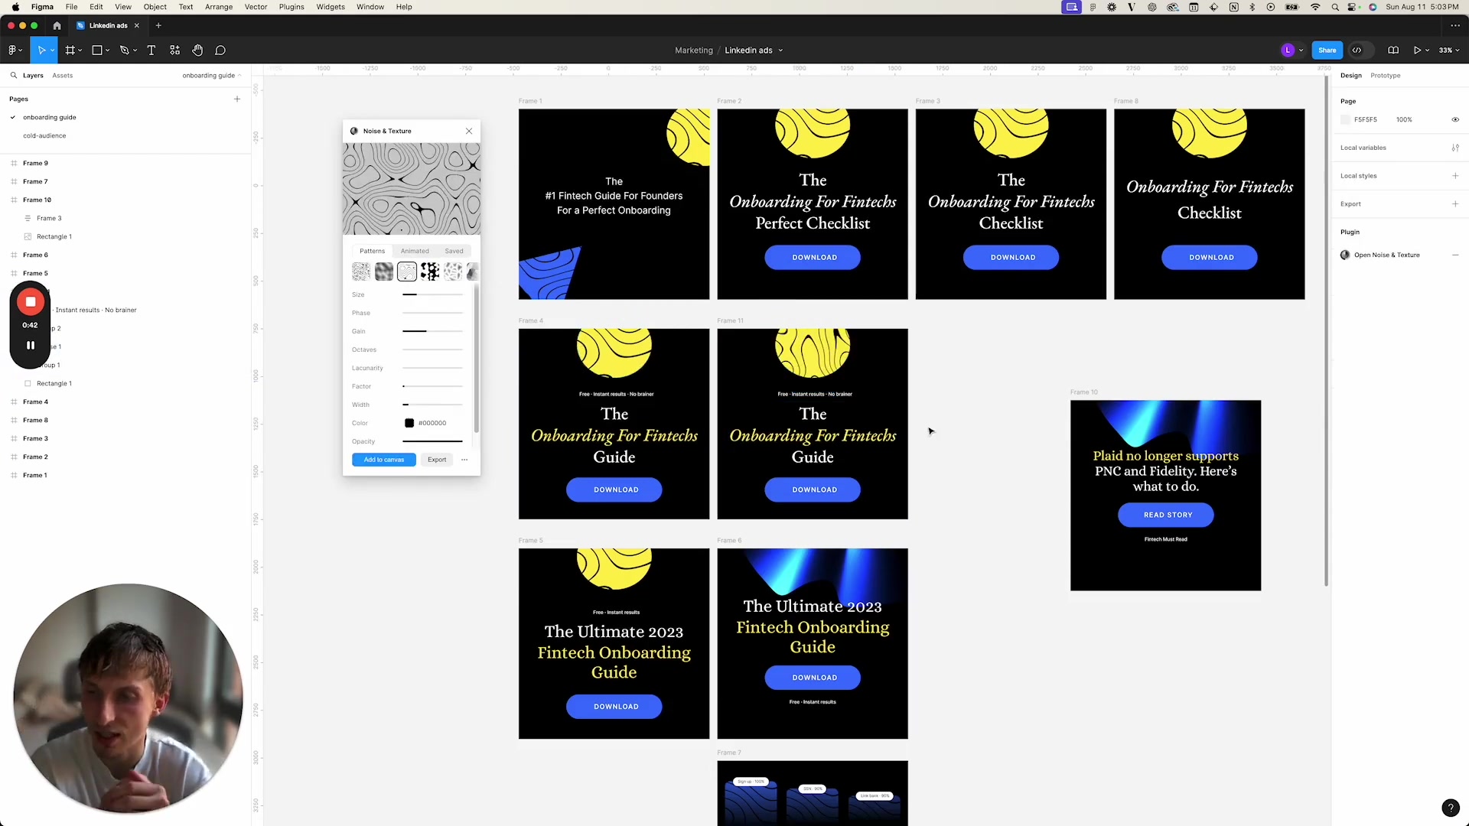Select the Move tool
This screenshot has width=1469, height=826.
coord(41,50)
